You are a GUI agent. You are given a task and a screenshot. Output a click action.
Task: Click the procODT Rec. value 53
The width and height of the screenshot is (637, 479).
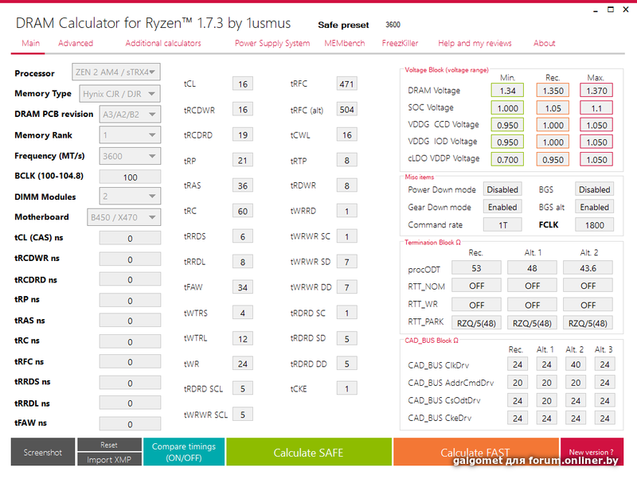(476, 268)
